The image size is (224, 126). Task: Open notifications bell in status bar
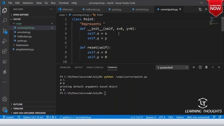(220, 117)
